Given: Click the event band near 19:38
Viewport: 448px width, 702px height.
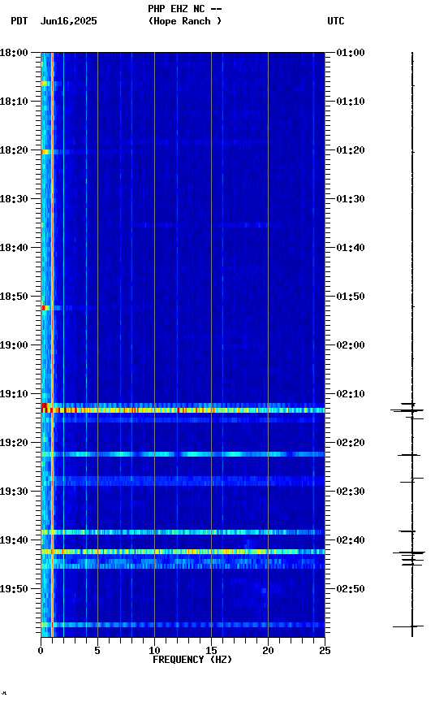Looking at the screenshot, I should 183,532.
